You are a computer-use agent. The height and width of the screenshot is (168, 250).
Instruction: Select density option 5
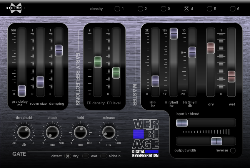point(210,9)
